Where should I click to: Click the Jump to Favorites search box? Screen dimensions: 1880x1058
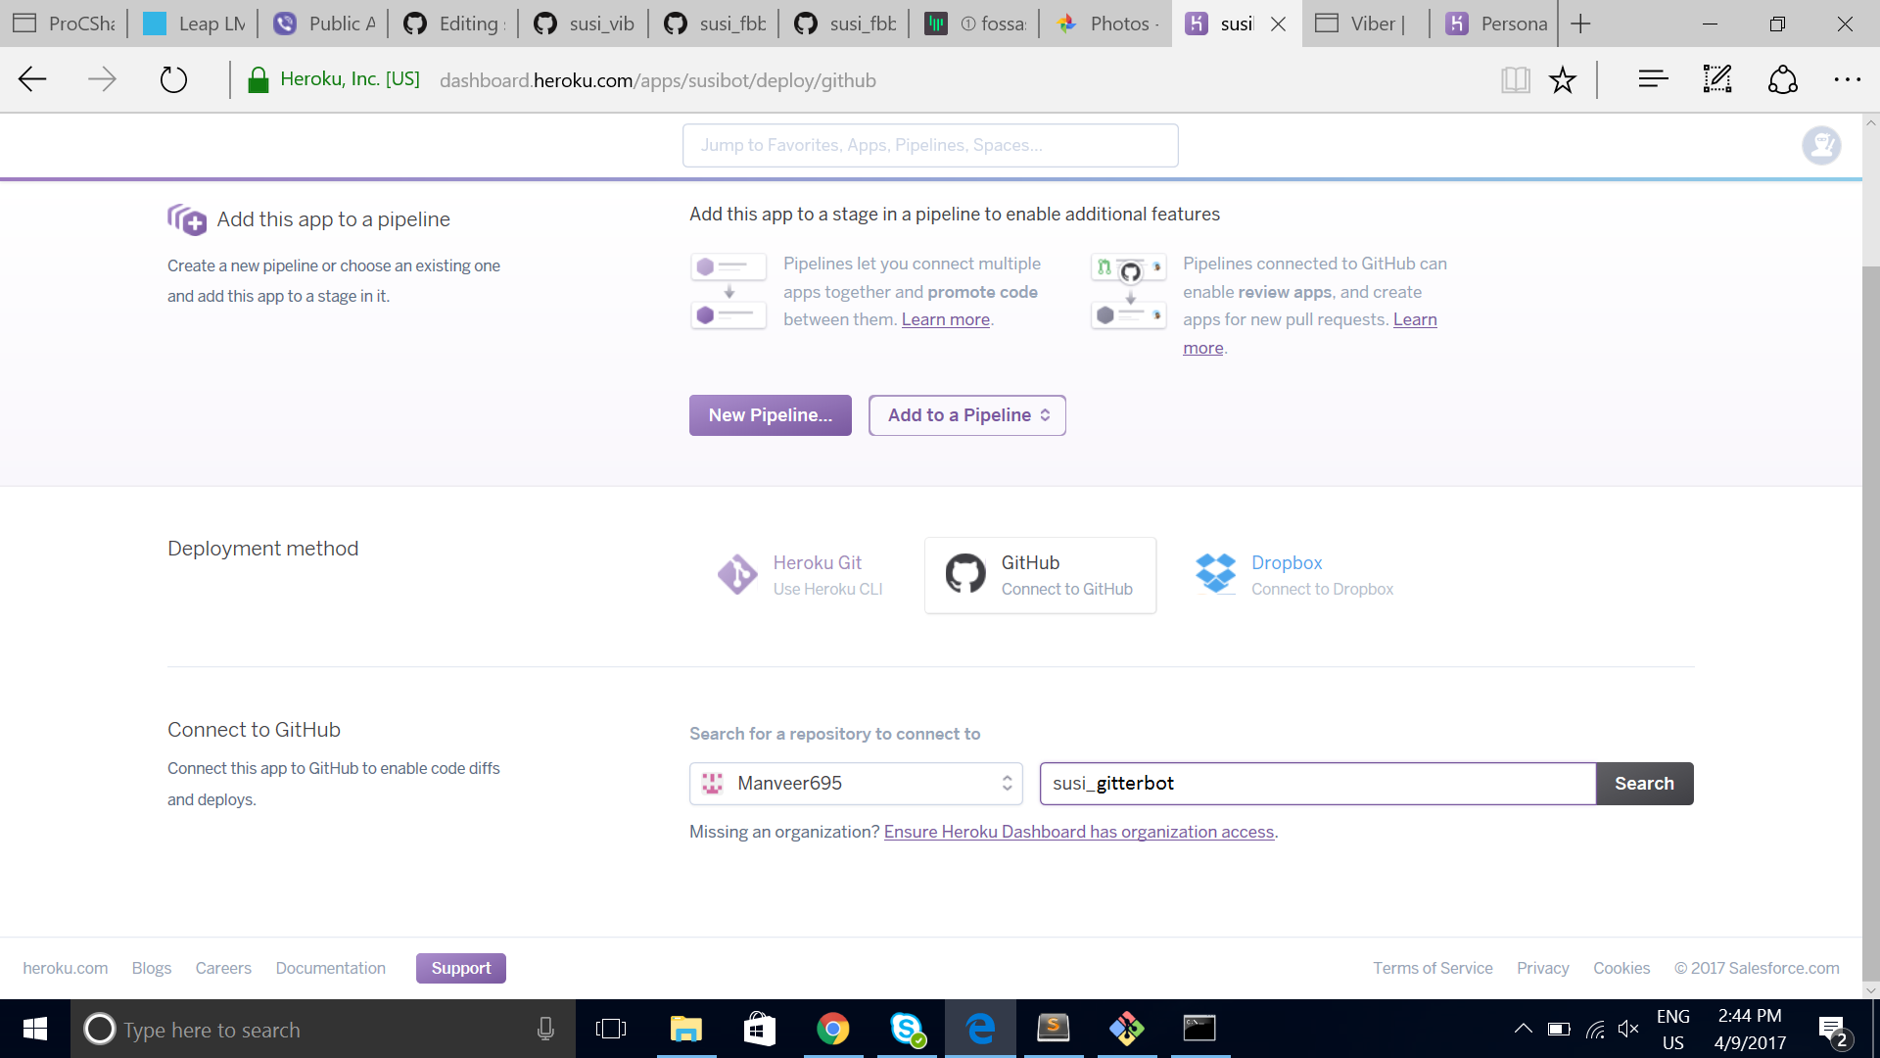929,146
